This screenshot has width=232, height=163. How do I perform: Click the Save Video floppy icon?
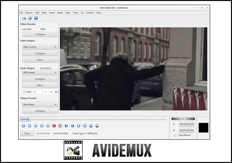(30, 18)
